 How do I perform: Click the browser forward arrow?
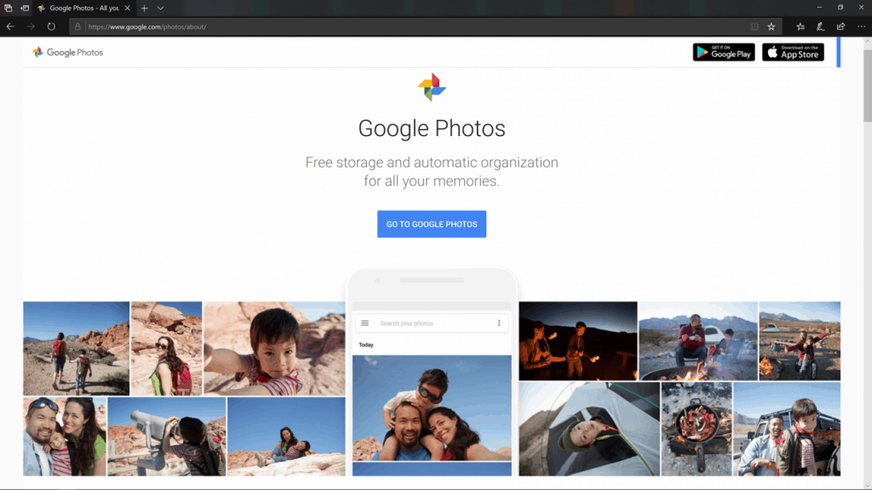click(32, 26)
